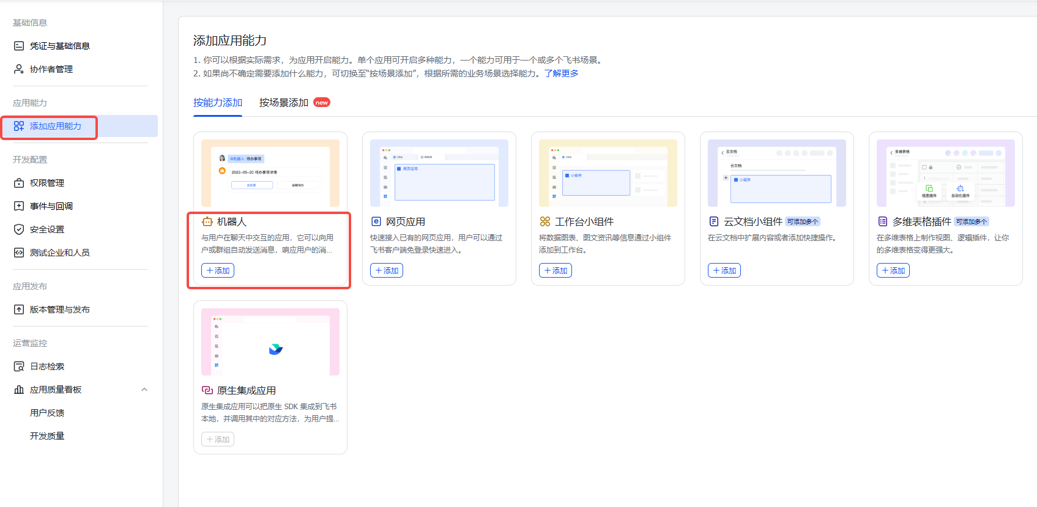Click the 机器人 card preview image
This screenshot has height=507, width=1037.
tap(270, 173)
